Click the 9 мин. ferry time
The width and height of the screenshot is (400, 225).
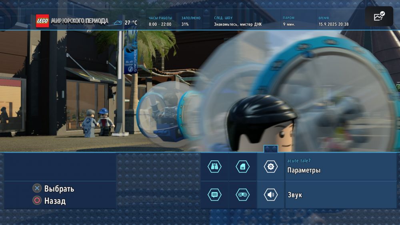[x=289, y=24]
